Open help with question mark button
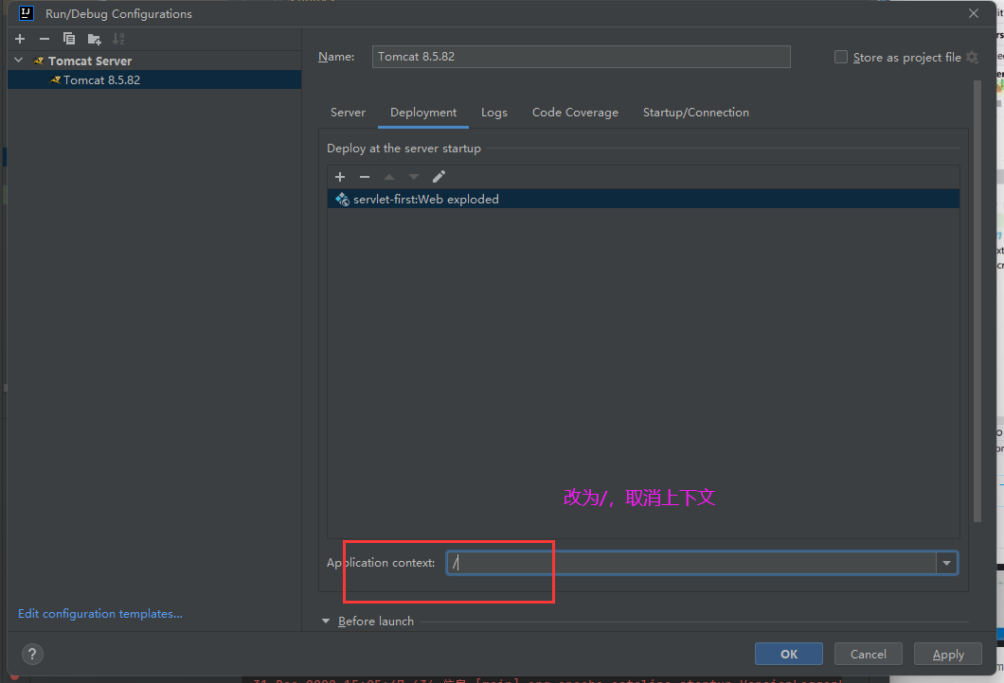This screenshot has height=683, width=1004. 32,654
